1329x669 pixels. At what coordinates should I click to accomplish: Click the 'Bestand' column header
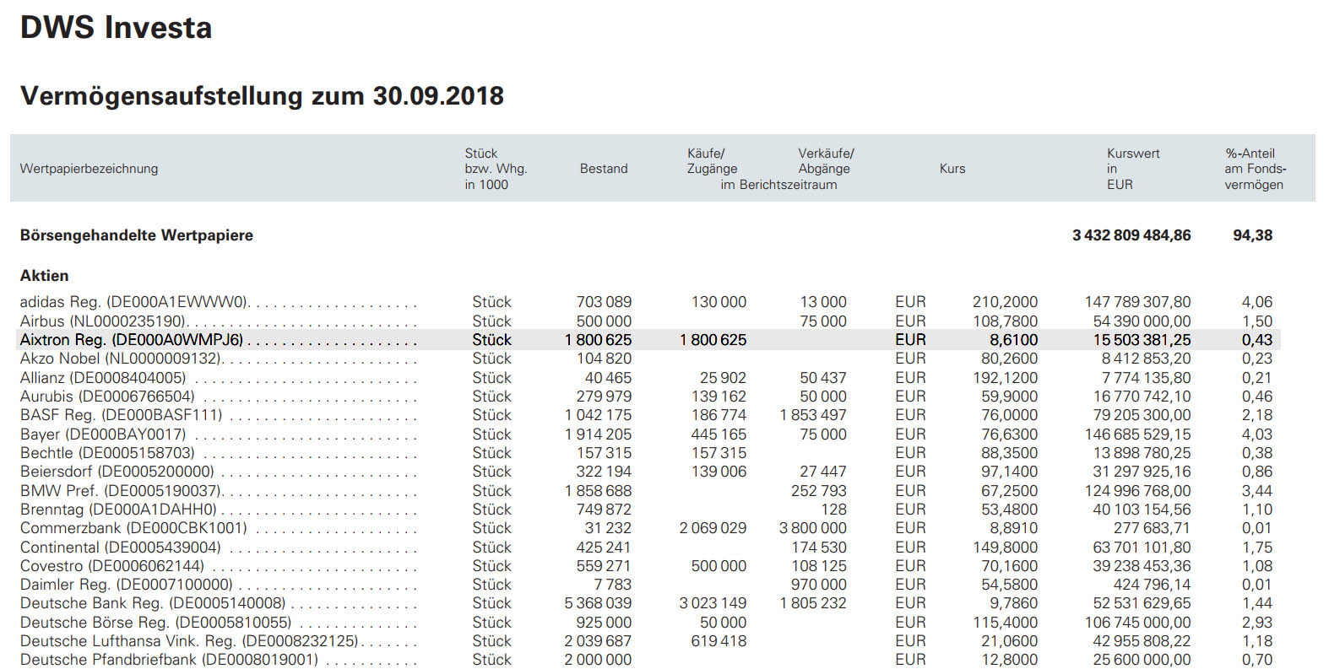[604, 169]
